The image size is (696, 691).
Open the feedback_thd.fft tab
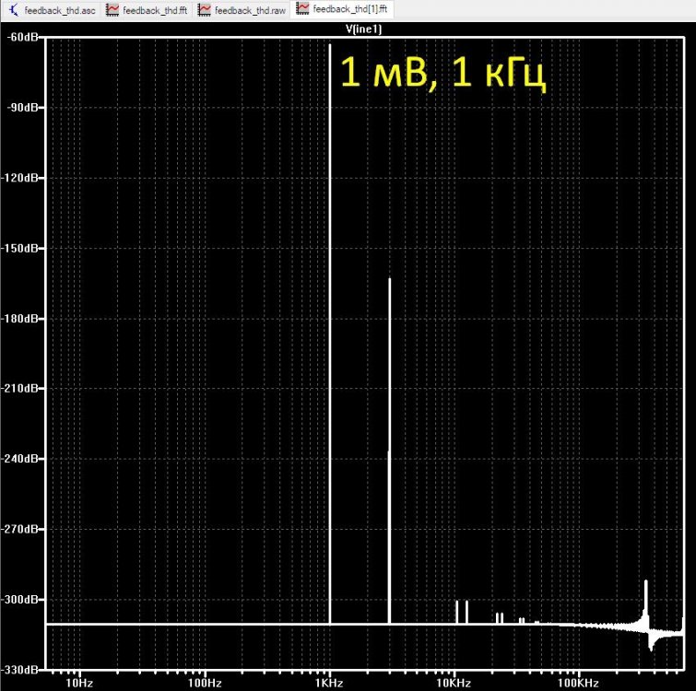153,9
